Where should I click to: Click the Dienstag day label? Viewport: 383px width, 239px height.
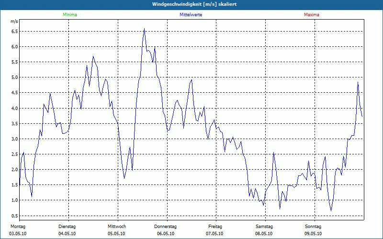click(67, 227)
